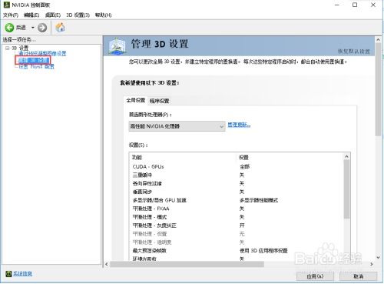The height and width of the screenshot is (284, 384).
Task: Select the 三重缓冲 setting row
Action: tap(237, 175)
